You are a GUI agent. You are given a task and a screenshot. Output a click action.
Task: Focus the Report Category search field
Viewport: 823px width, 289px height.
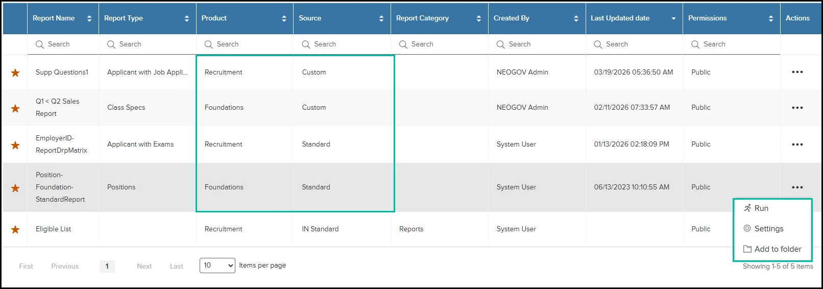[439, 44]
